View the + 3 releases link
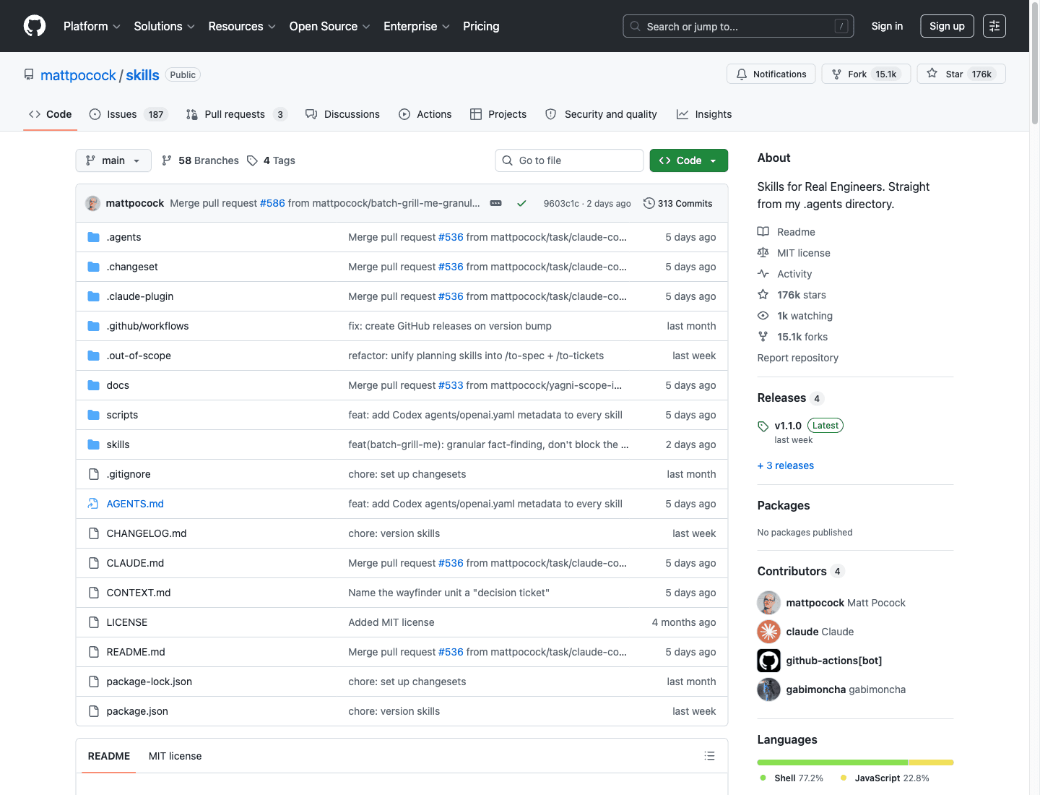This screenshot has width=1040, height=795. tap(786, 465)
